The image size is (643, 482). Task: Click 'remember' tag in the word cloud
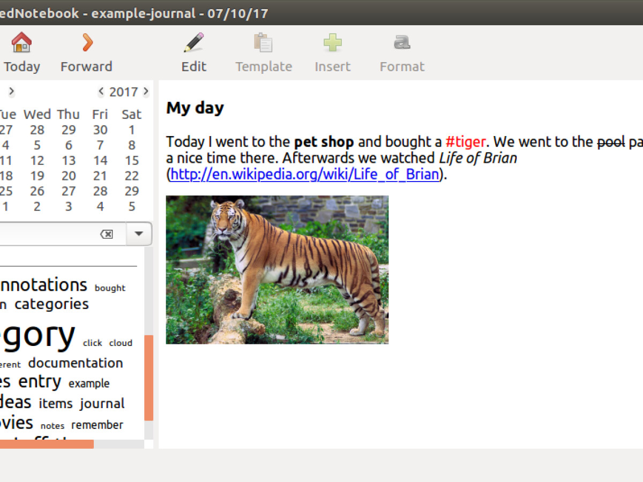click(x=97, y=425)
